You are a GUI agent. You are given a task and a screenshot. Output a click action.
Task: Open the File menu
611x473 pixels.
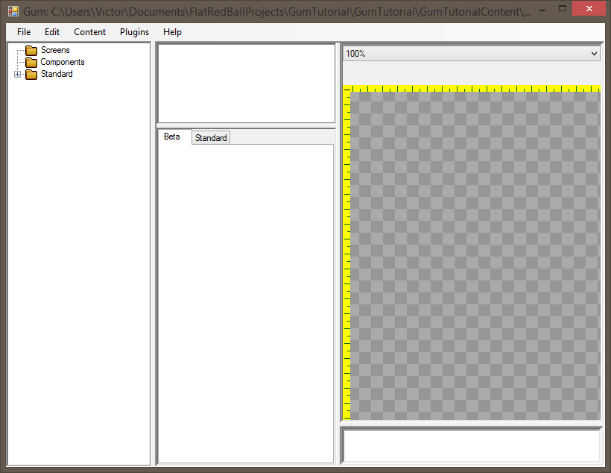click(x=24, y=32)
